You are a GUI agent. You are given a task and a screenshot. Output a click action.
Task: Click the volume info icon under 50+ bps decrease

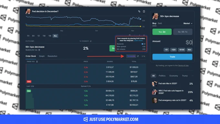click(x=39, y=50)
